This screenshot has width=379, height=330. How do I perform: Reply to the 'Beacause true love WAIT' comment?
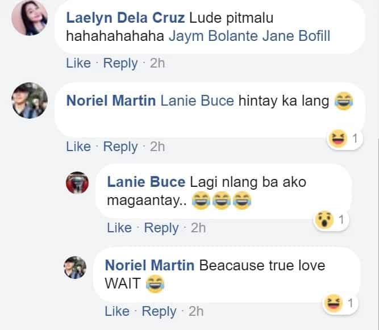point(159,311)
